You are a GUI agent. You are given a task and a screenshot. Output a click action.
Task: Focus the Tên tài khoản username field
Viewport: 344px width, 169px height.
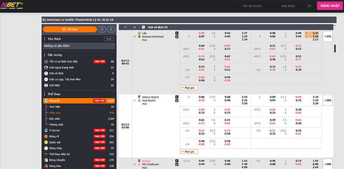click(x=252, y=6)
